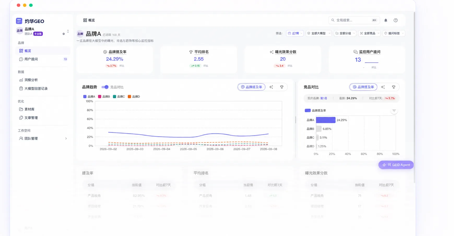Click the notification bell icon

[x=386, y=20]
